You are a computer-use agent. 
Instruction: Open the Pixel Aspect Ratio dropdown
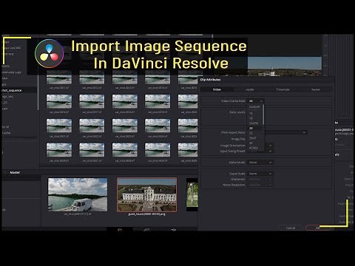(286, 132)
